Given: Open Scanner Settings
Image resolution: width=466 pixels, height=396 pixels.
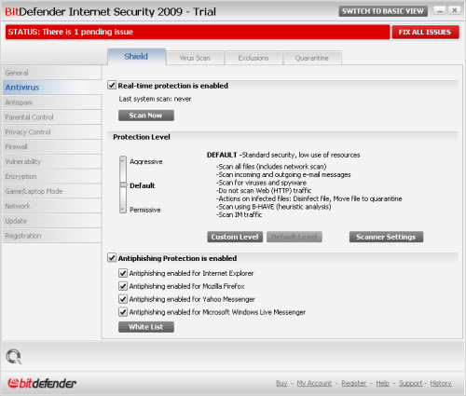Looking at the screenshot, I should coord(386,237).
